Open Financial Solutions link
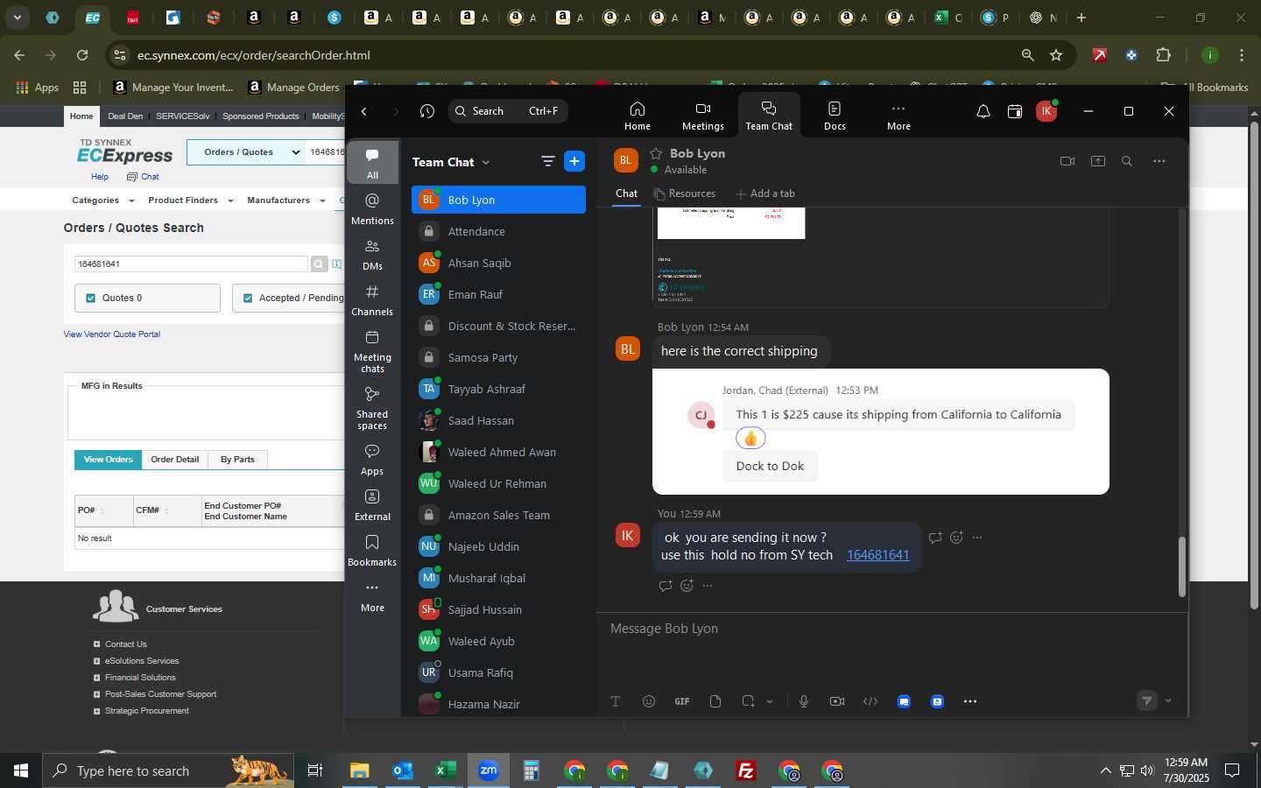Viewport: 1261px width, 788px height. pyautogui.click(x=140, y=678)
